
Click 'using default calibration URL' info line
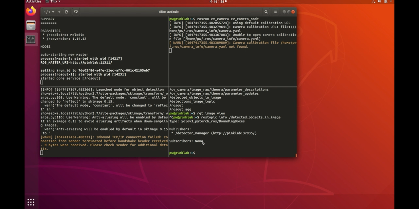coord(230,23)
